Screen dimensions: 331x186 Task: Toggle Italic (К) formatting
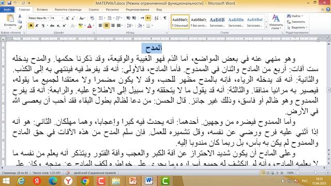37,26
